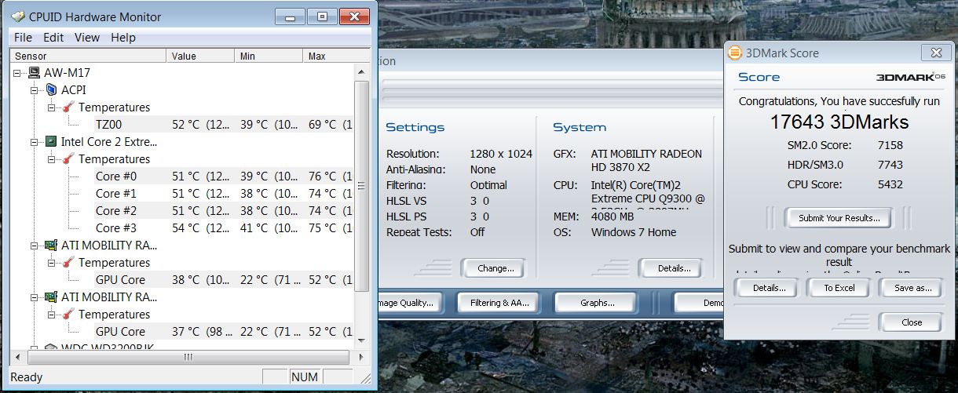The width and height of the screenshot is (958, 393).
Task: Click the 3DMark06 logo in Score window
Action: pos(909,77)
